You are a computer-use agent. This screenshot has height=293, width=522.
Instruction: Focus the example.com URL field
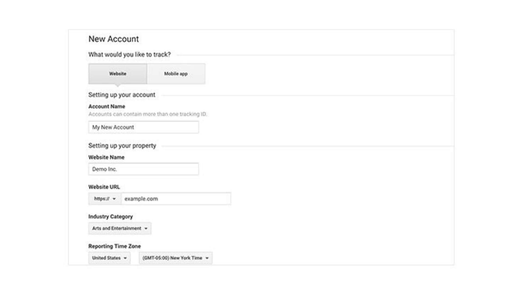pyautogui.click(x=176, y=199)
